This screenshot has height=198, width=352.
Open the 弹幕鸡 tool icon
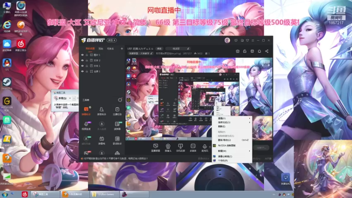[102, 140]
